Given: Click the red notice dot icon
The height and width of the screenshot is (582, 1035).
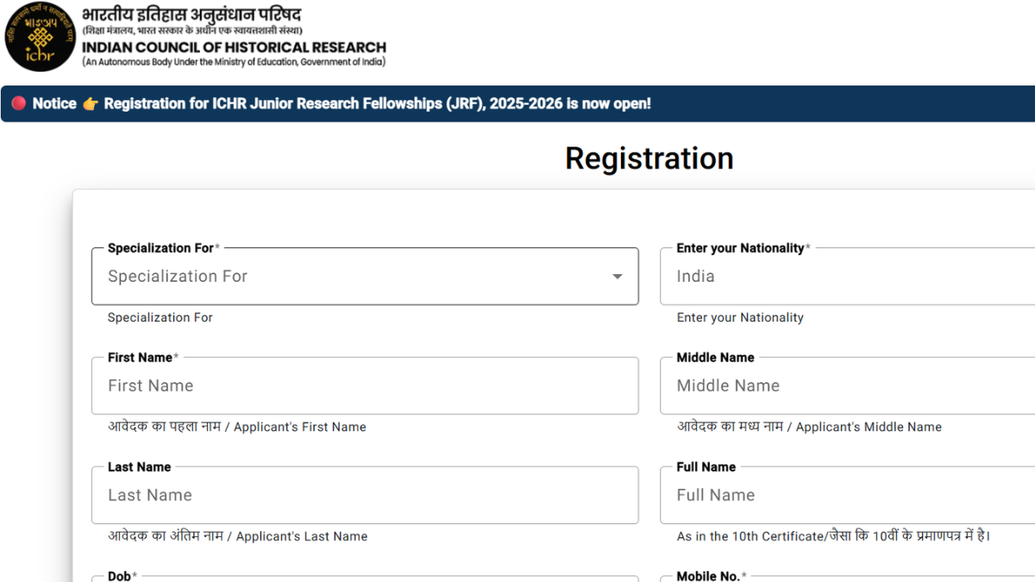Looking at the screenshot, I should pos(19,103).
